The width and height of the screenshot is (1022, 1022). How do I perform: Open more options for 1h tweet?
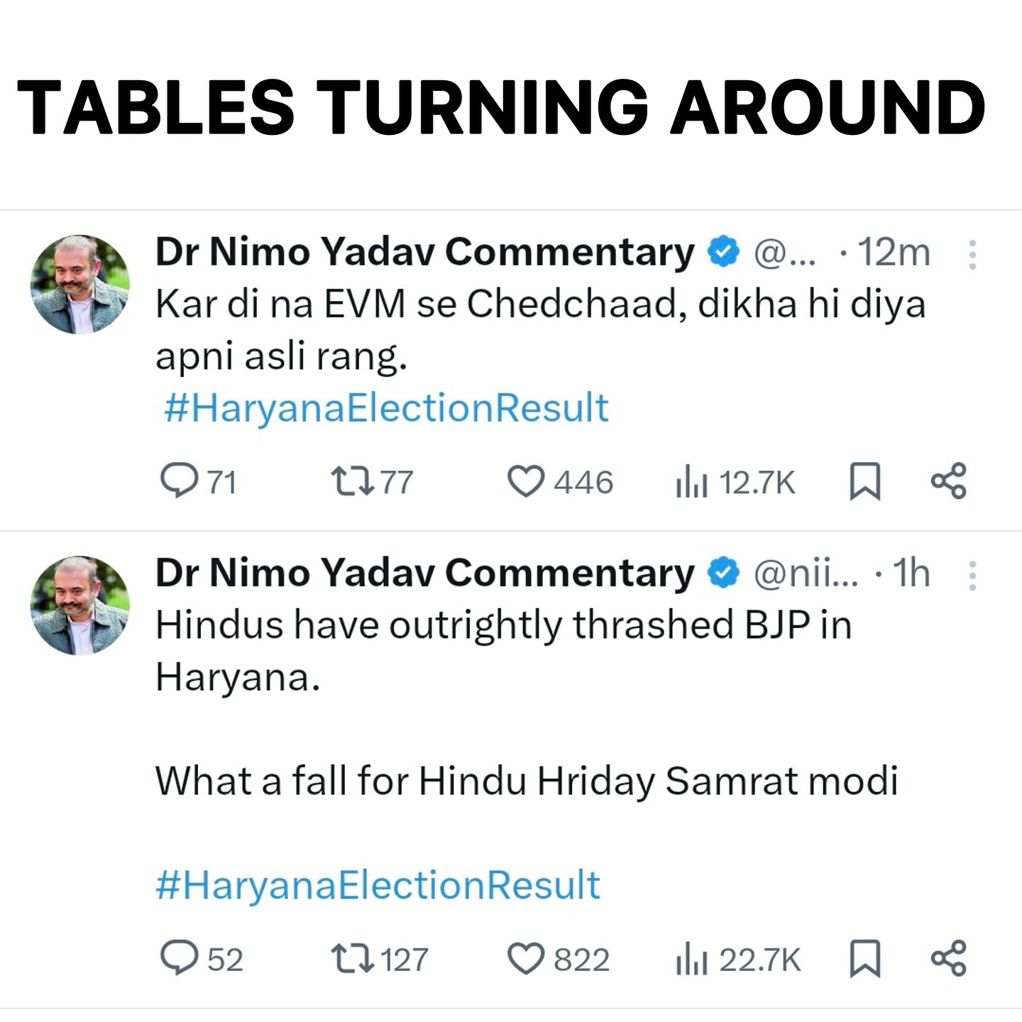[x=972, y=575]
